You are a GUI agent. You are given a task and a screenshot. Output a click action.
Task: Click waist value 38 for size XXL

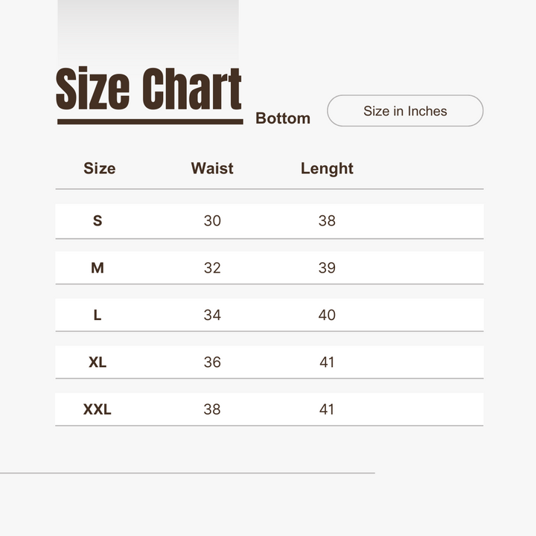point(212,409)
